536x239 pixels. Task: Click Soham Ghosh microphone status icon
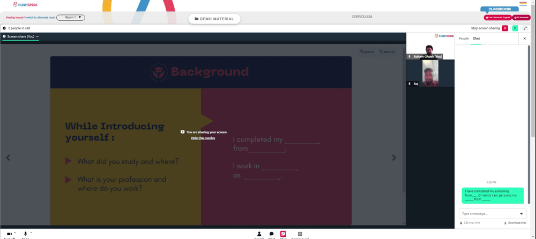pos(410,57)
